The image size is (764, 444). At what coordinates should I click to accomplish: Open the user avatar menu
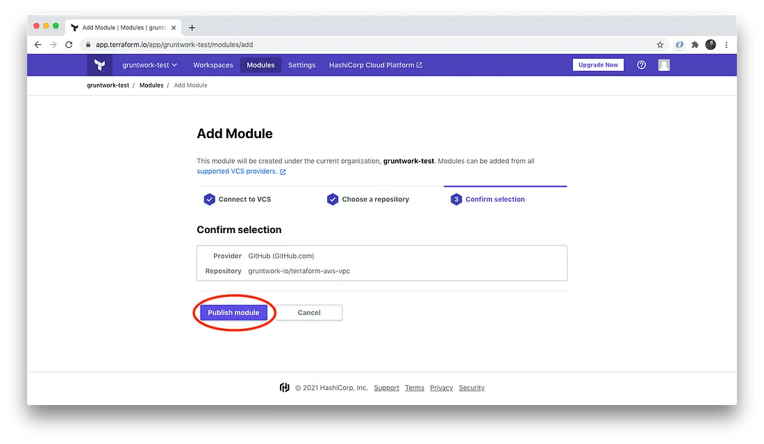coord(663,65)
